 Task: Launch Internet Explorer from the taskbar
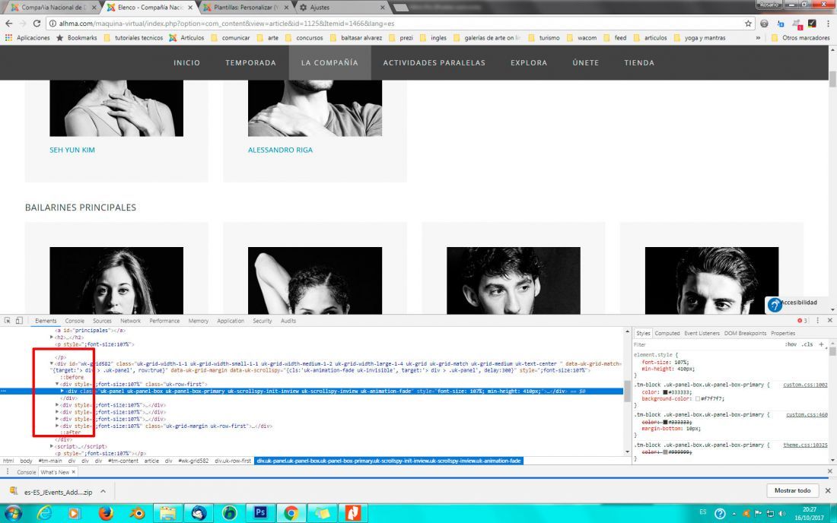45,513
